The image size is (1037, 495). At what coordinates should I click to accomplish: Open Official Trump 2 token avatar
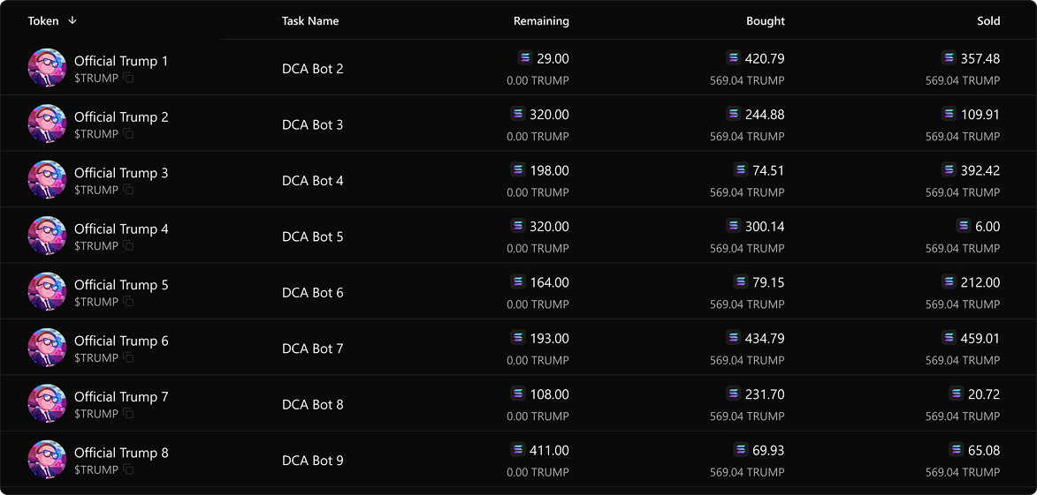click(47, 124)
